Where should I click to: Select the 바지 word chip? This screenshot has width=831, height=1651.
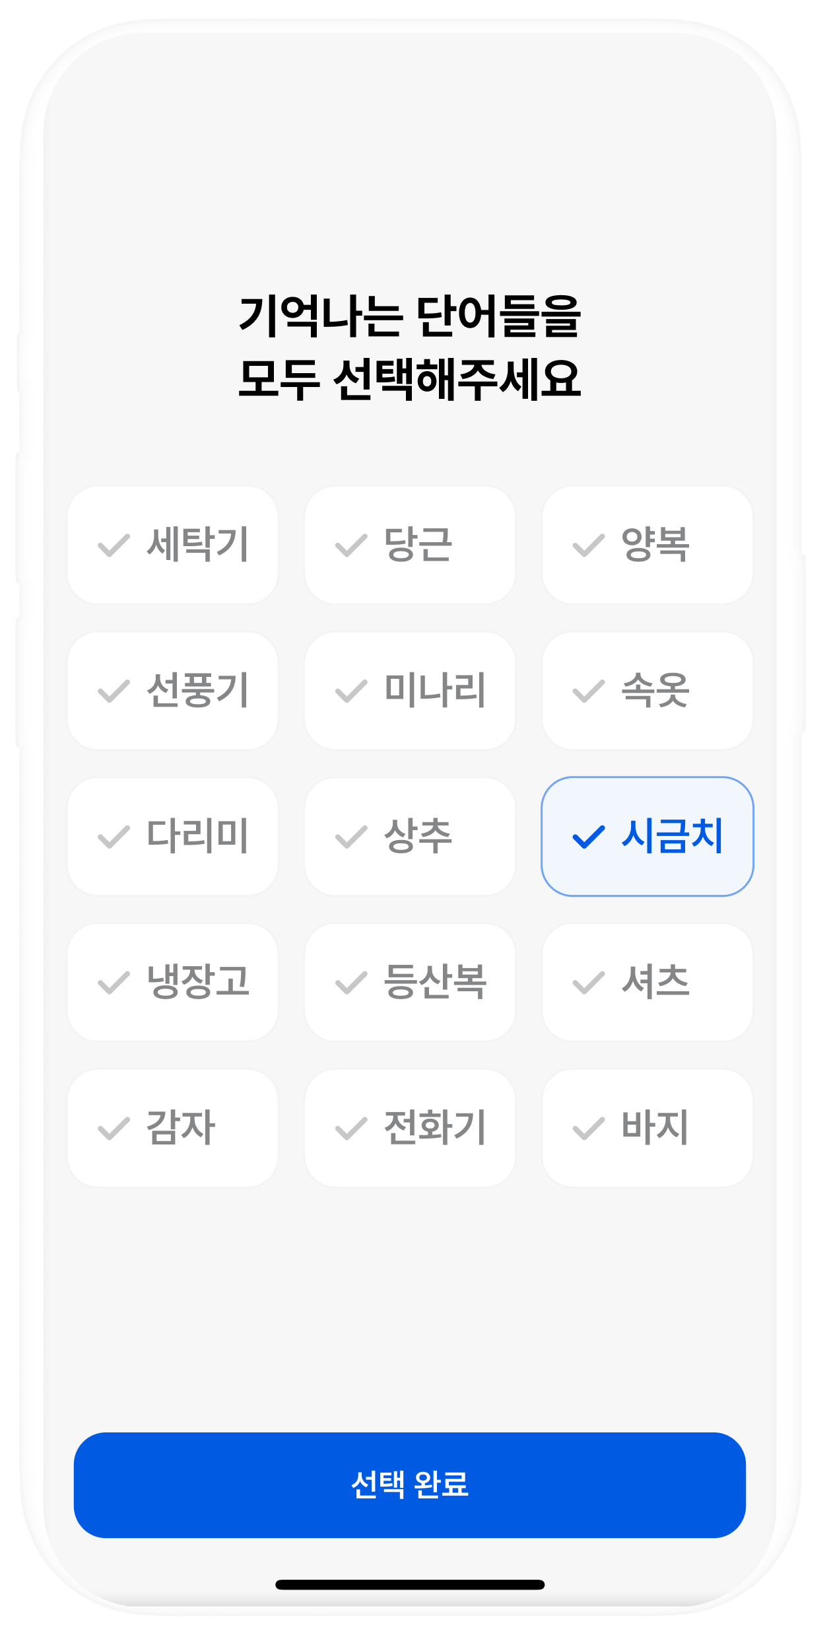(648, 1128)
